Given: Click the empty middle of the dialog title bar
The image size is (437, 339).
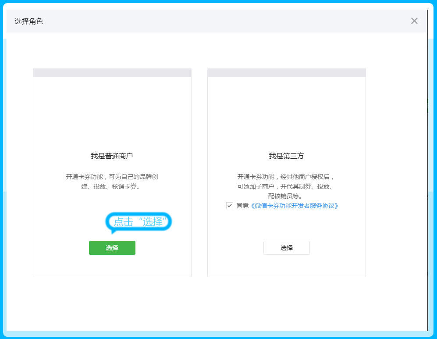Looking at the screenshot, I should pyautogui.click(x=219, y=21).
